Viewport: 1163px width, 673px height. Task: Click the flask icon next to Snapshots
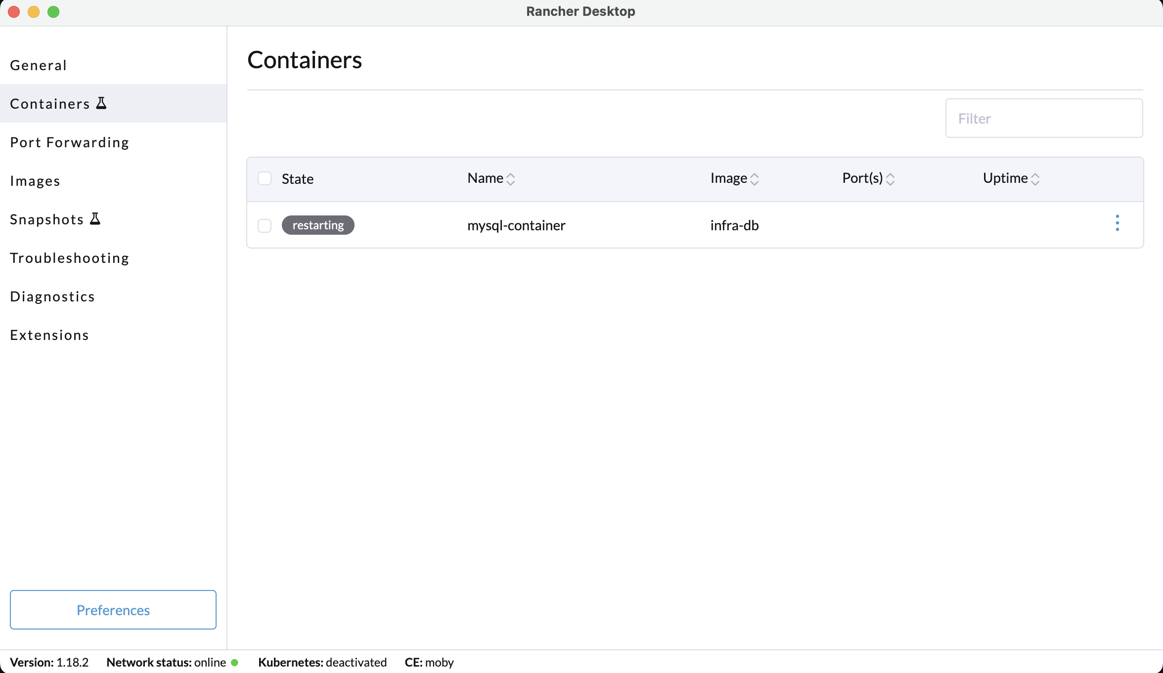(x=95, y=219)
